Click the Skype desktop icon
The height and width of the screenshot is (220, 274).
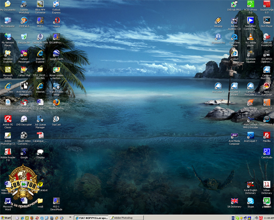pos(250,201)
